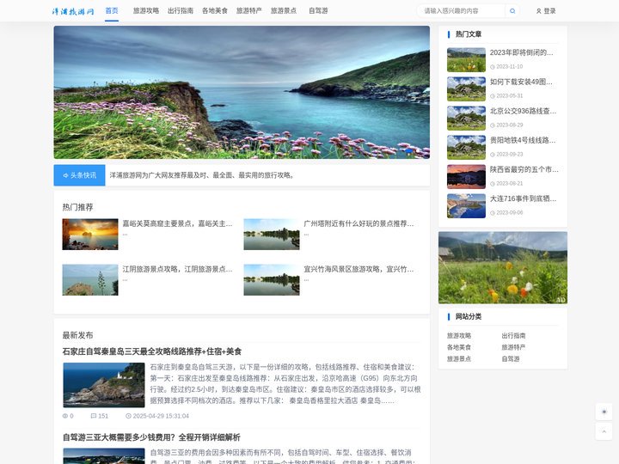Click the 登录 login user icon
The height and width of the screenshot is (464, 619).
(x=538, y=11)
